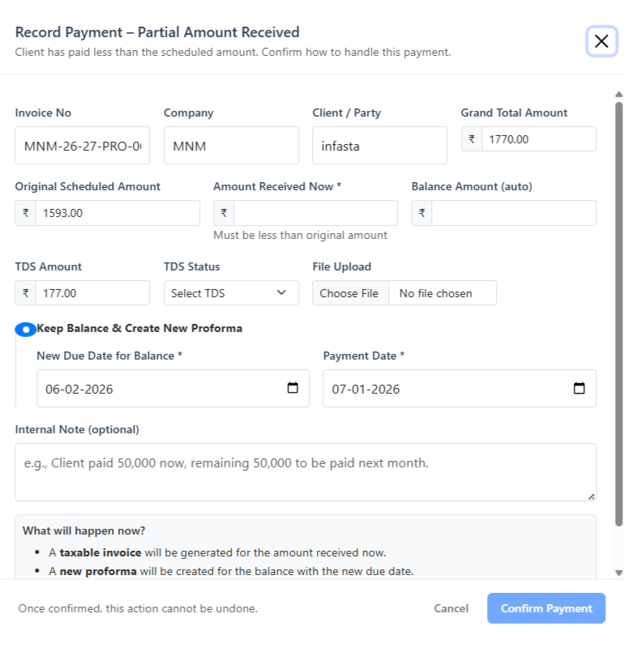This screenshot has width=633, height=648.
Task: Click rupee icon beside Balance Amount
Action: (x=421, y=213)
